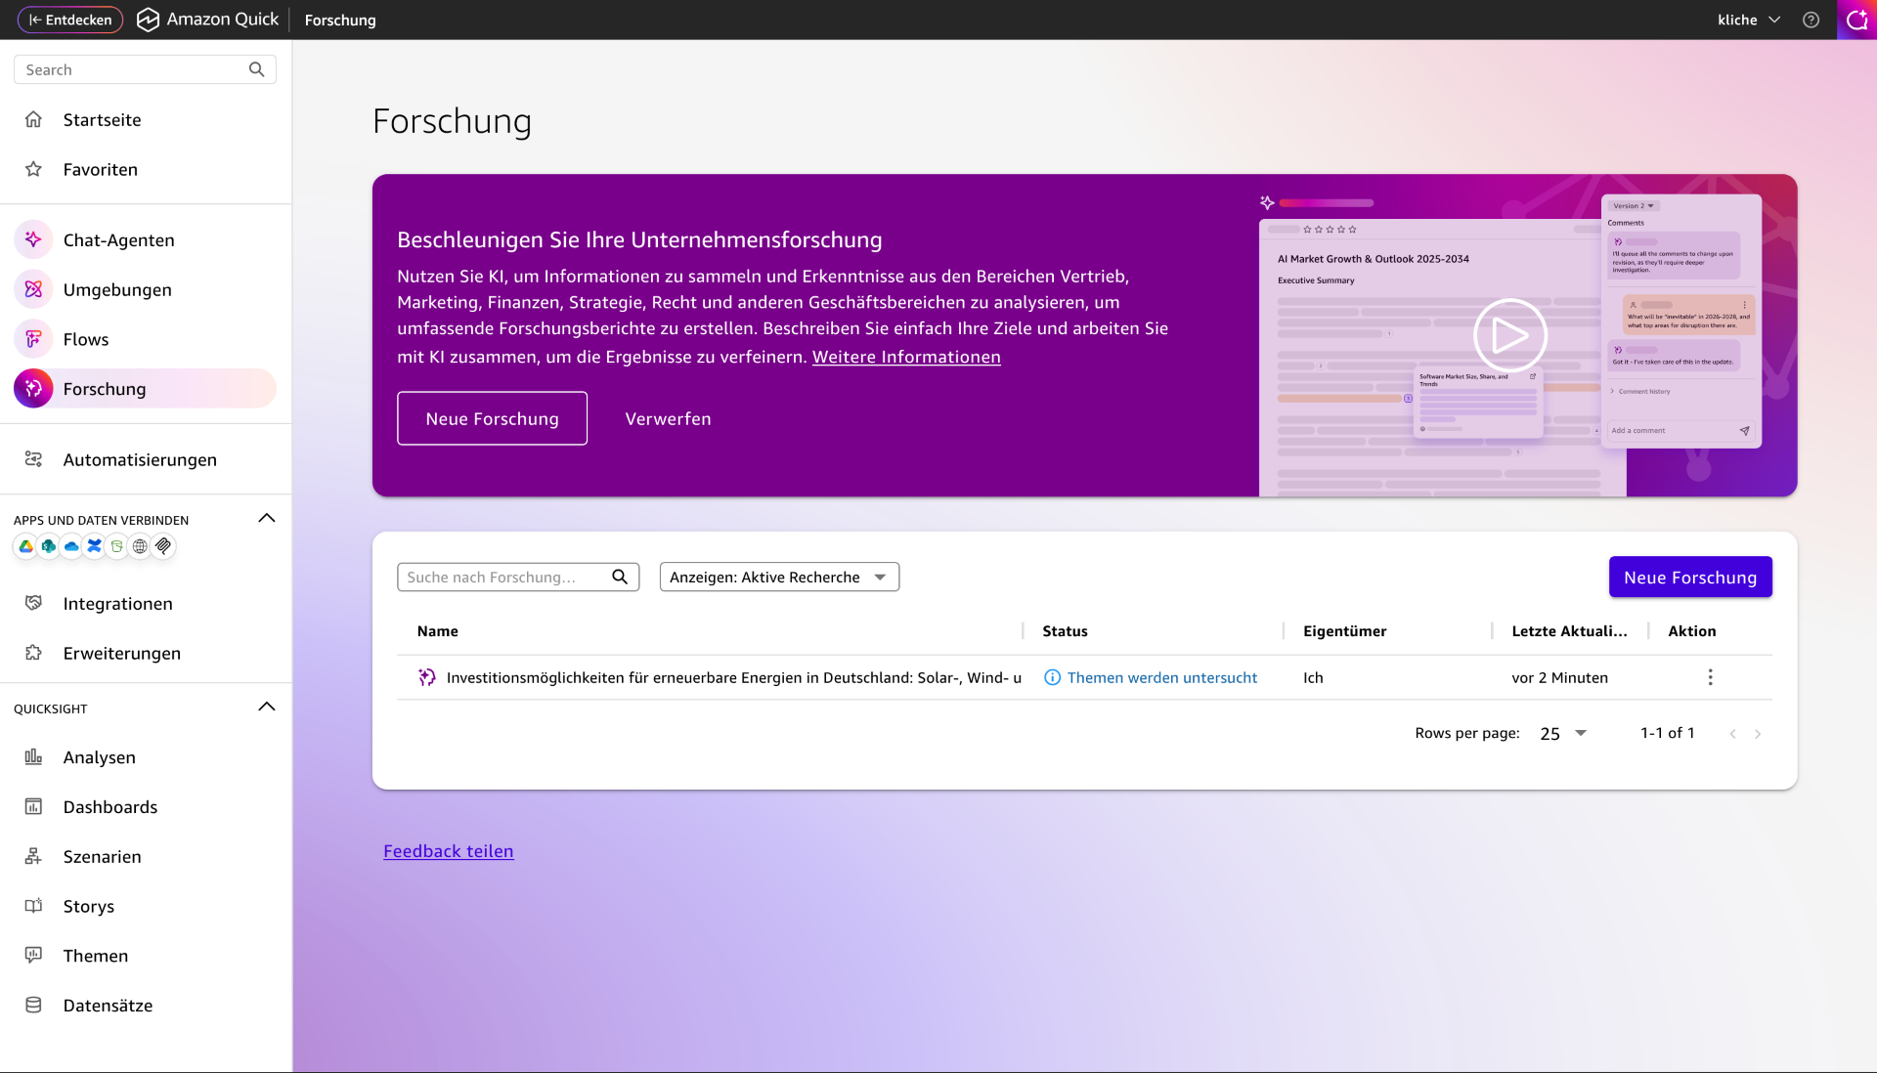1877x1073 pixels.
Task: Click the purple assistant icon at top right
Action: tap(1856, 20)
